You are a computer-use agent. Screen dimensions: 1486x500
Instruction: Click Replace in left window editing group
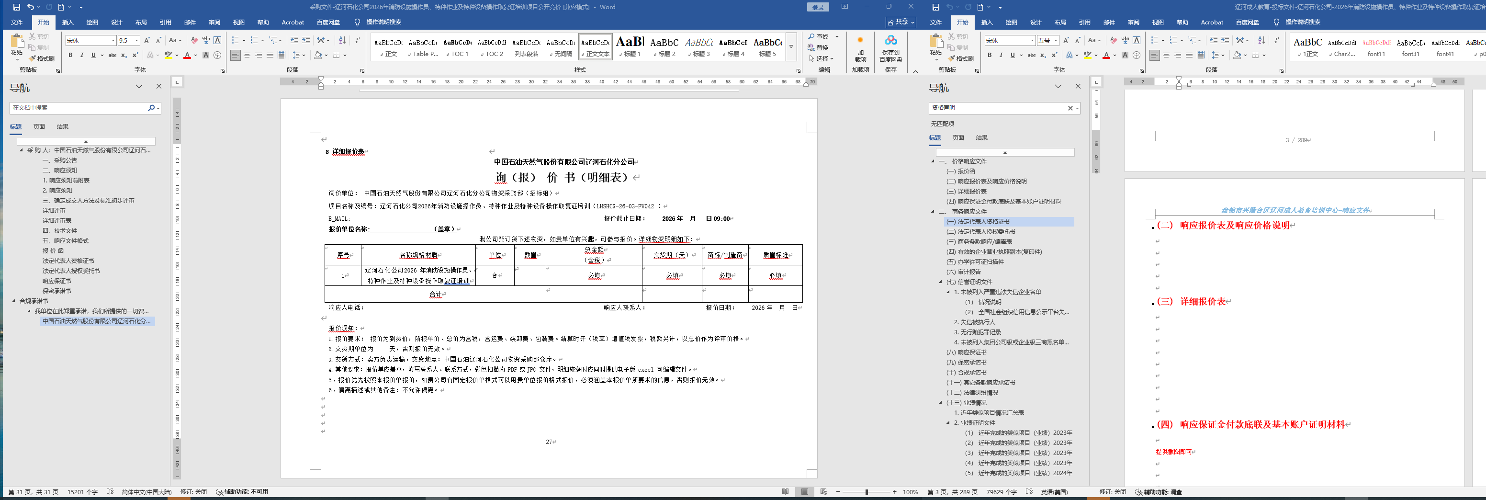coord(818,47)
